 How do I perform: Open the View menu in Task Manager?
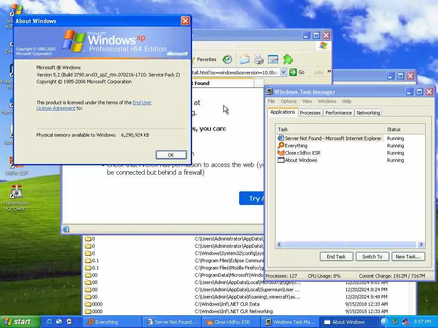click(x=307, y=101)
